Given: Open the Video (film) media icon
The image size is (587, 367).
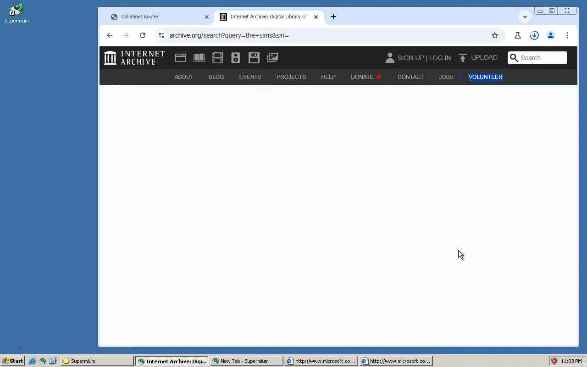Looking at the screenshot, I should coord(217,58).
